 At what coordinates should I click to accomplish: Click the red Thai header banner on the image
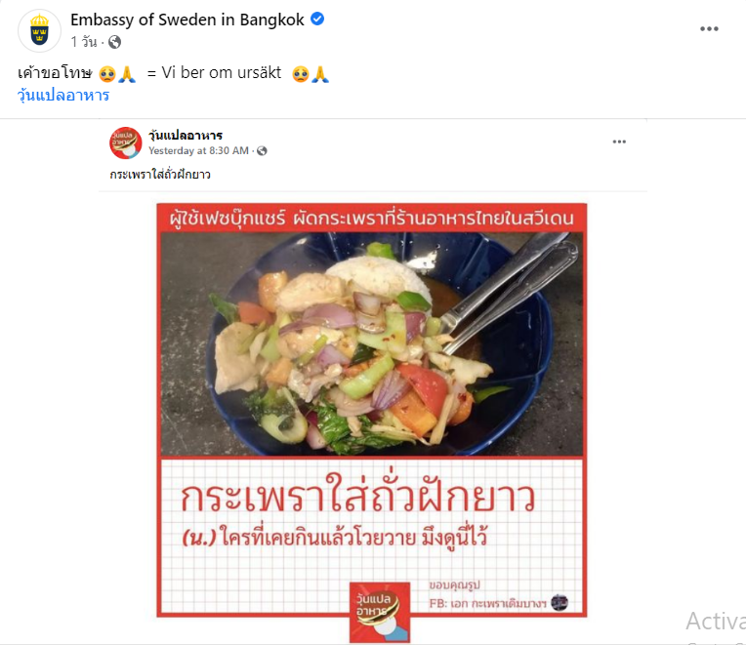click(372, 219)
